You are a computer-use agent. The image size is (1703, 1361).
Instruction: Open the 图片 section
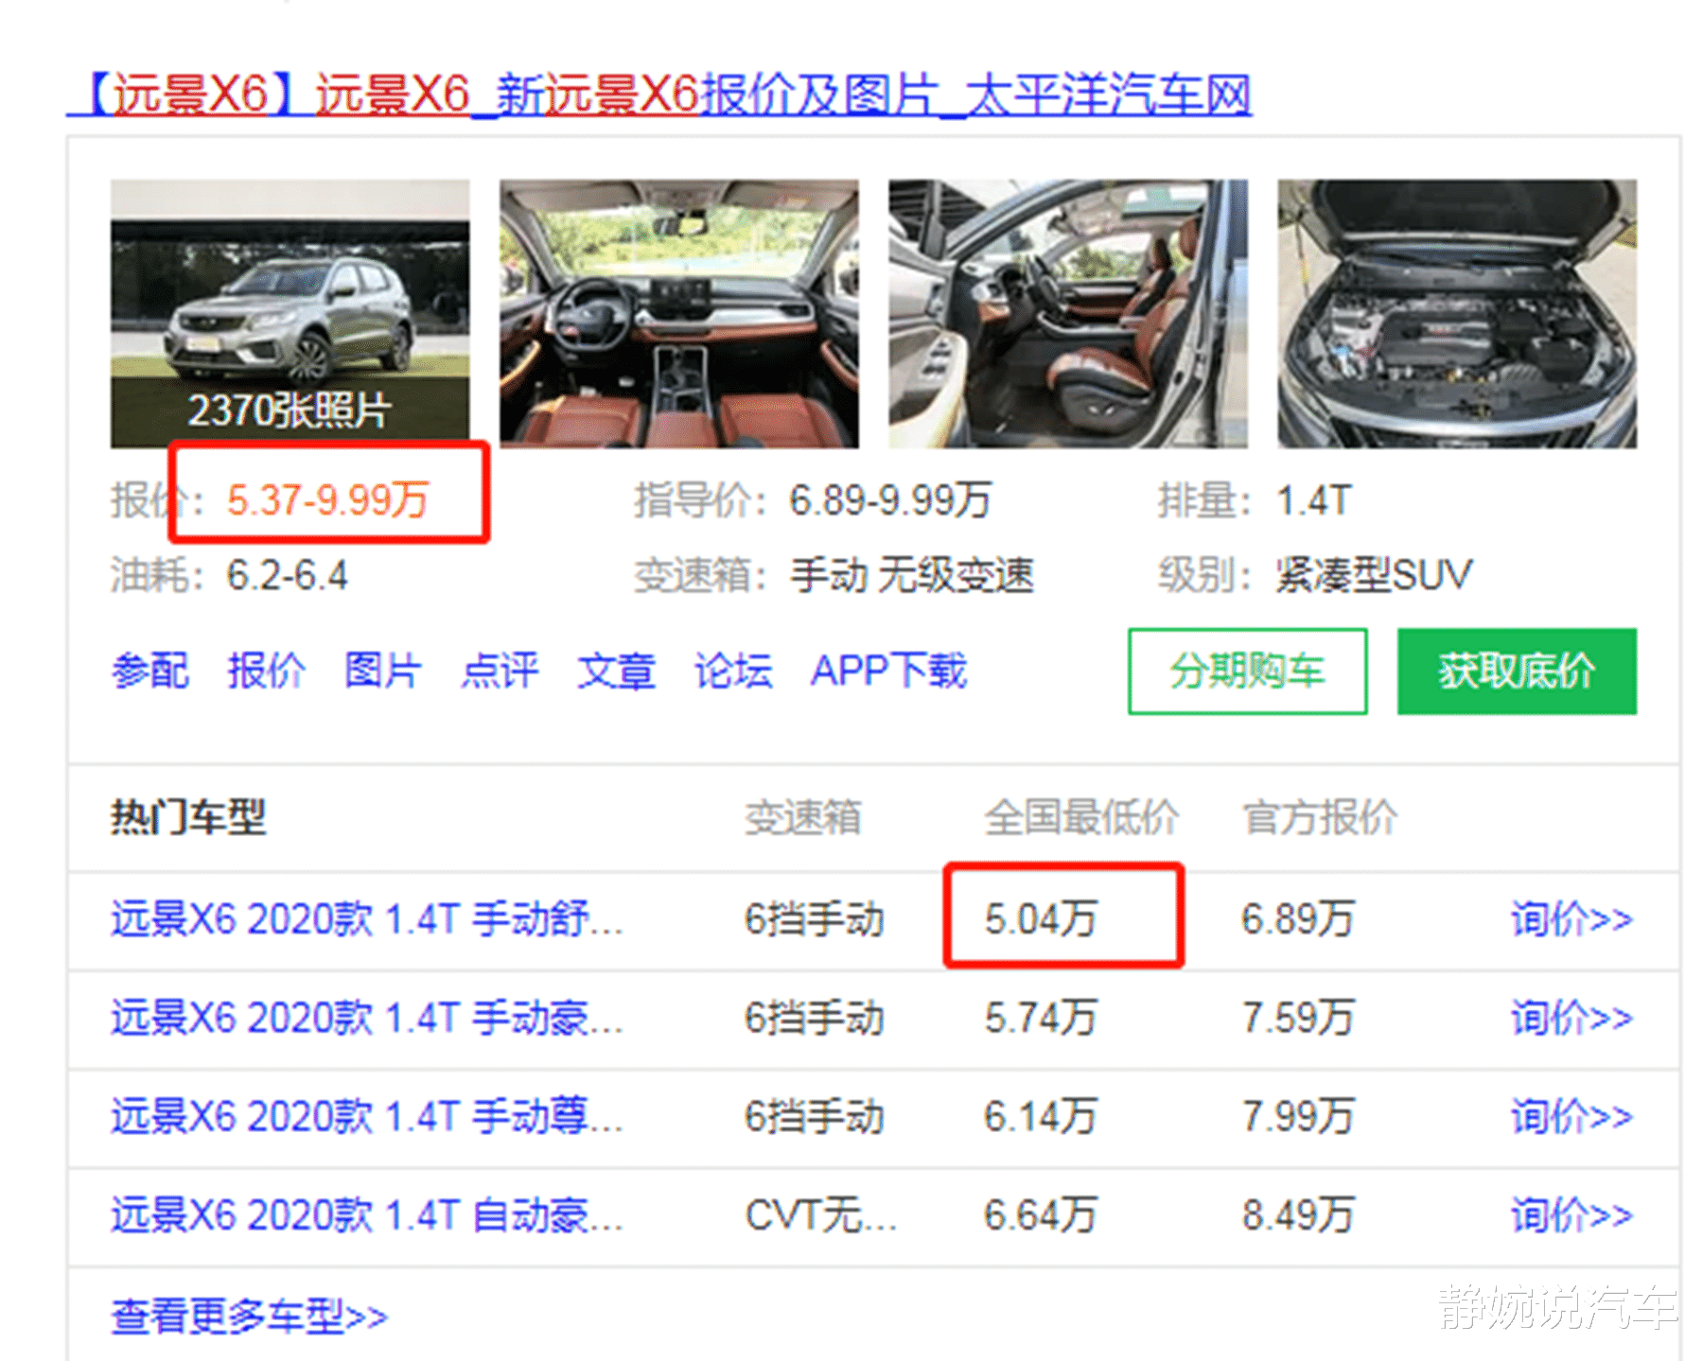[383, 672]
